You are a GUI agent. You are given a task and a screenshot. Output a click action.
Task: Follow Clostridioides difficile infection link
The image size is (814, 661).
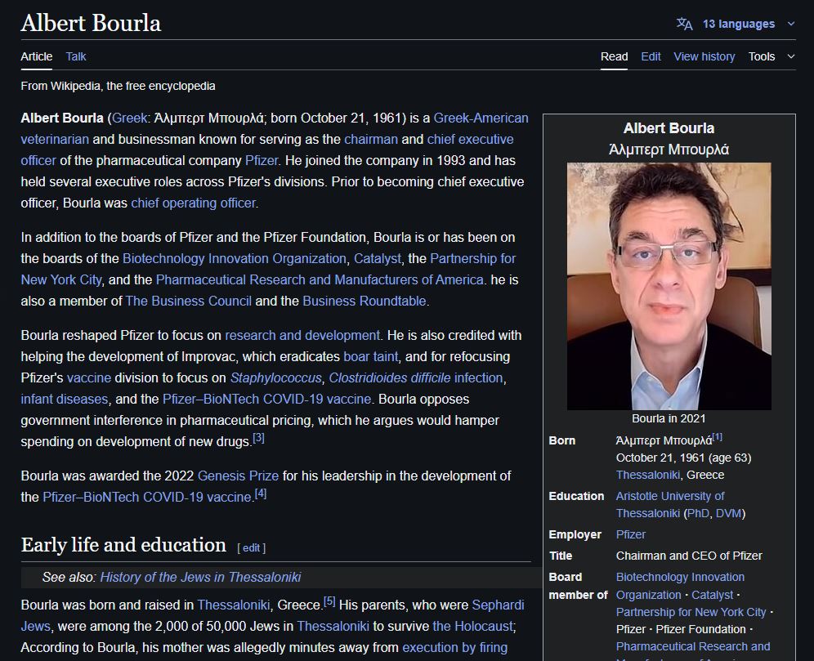[416, 377]
